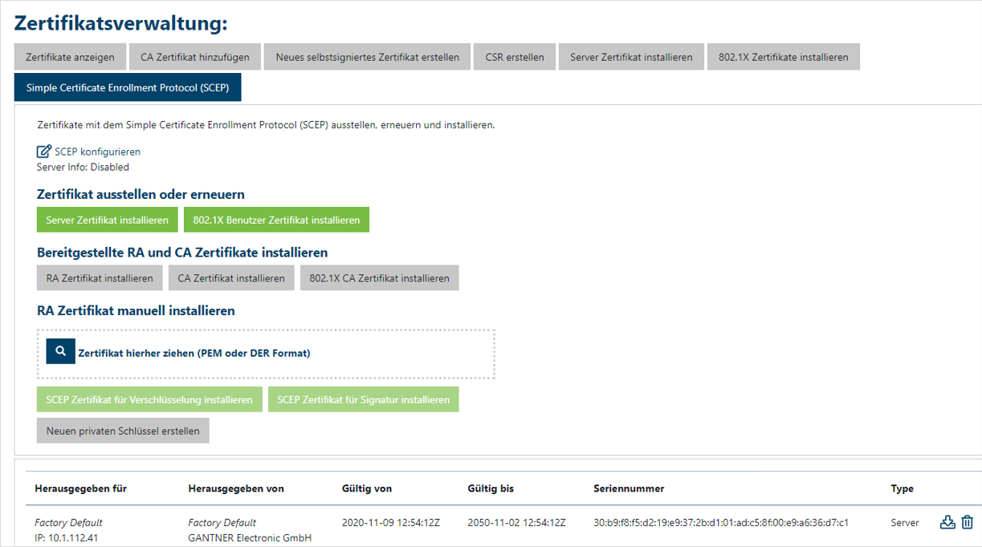982x547 pixels.
Task: Click Neuen privaten Schlüssel erstellen button
Action: pyautogui.click(x=123, y=431)
